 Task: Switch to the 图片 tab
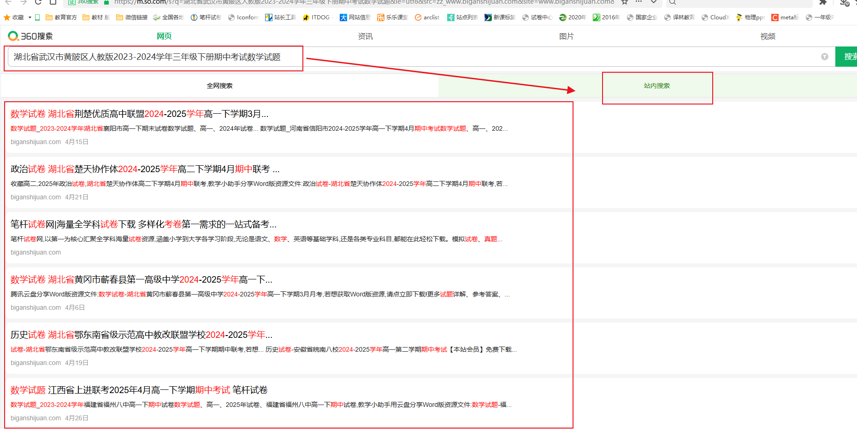click(x=567, y=36)
